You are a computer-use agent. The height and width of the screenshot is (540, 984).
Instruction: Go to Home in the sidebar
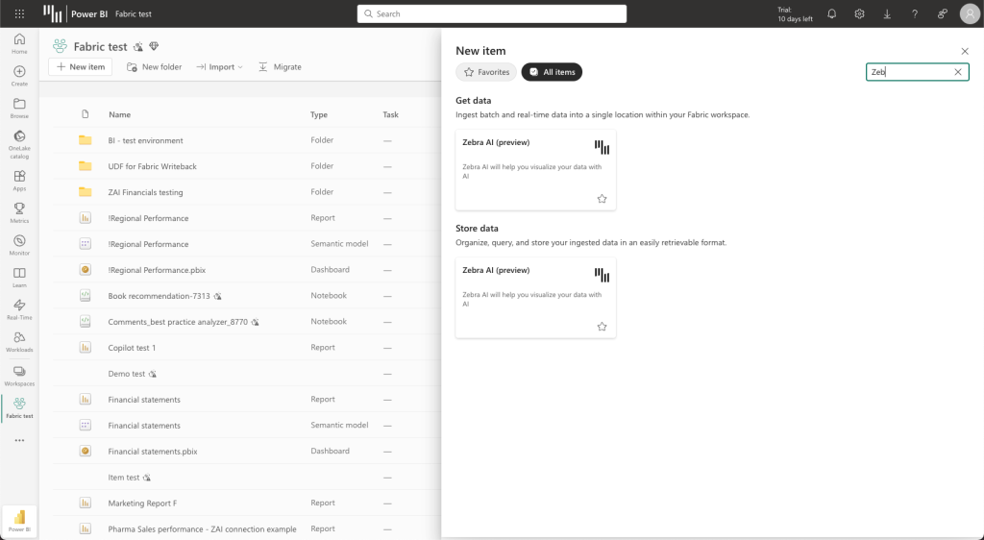click(19, 43)
